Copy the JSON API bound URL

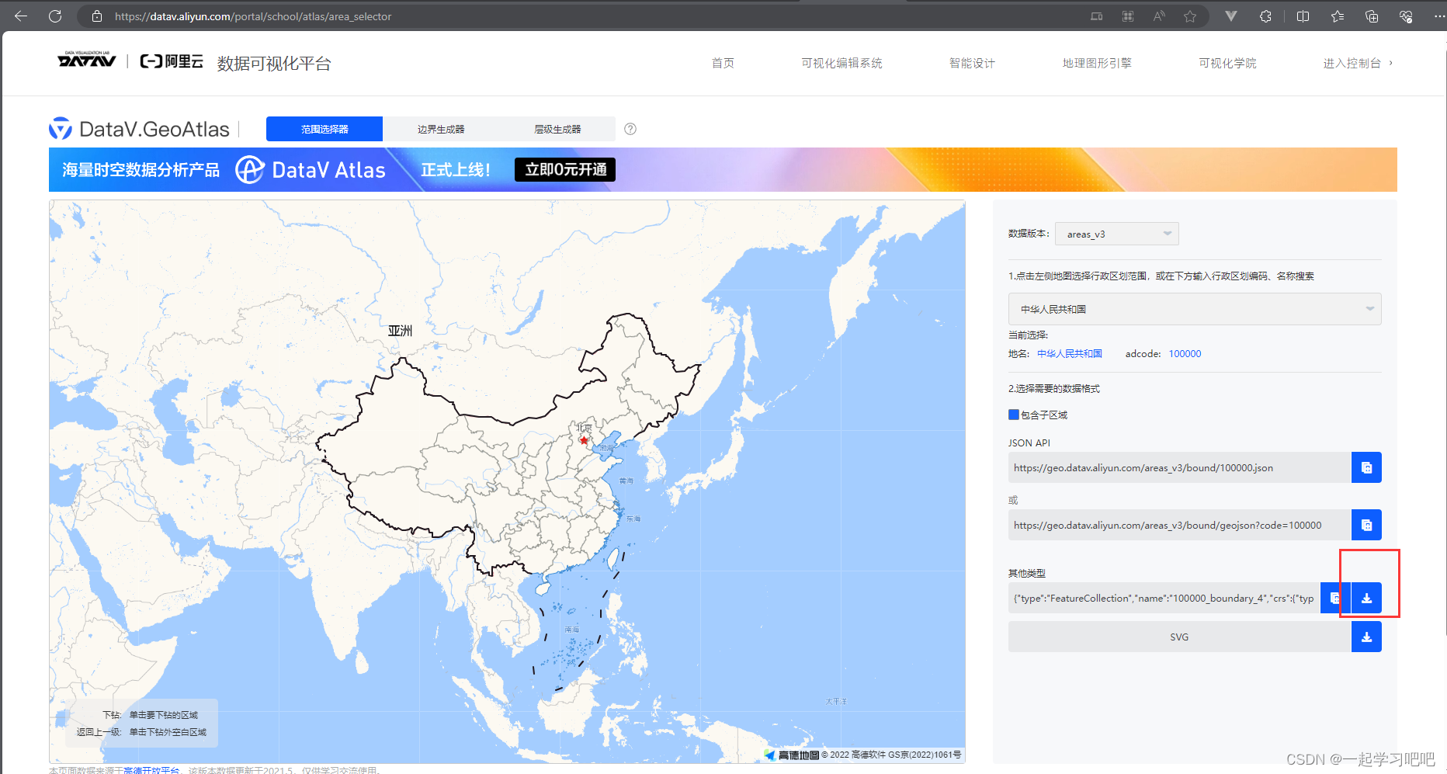1366,467
